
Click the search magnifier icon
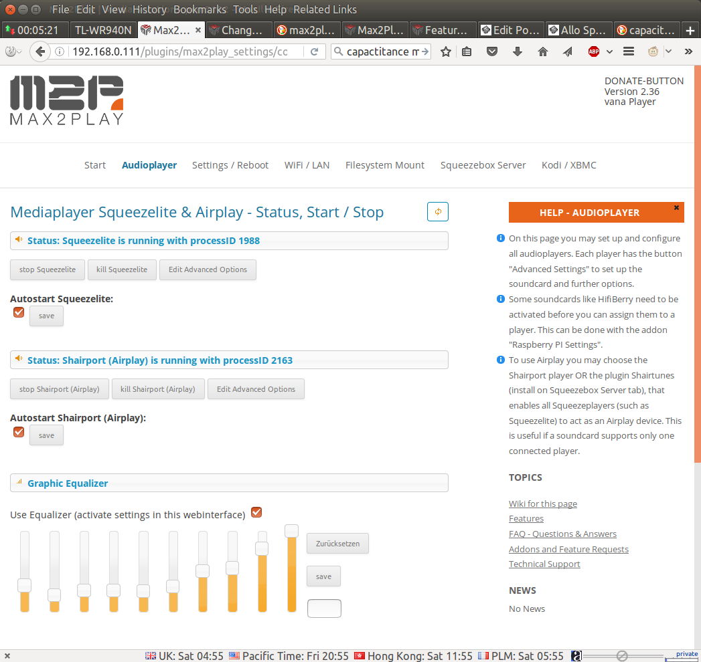coord(338,51)
